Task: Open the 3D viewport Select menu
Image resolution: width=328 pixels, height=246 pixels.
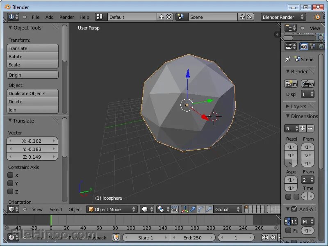Action: point(56,210)
